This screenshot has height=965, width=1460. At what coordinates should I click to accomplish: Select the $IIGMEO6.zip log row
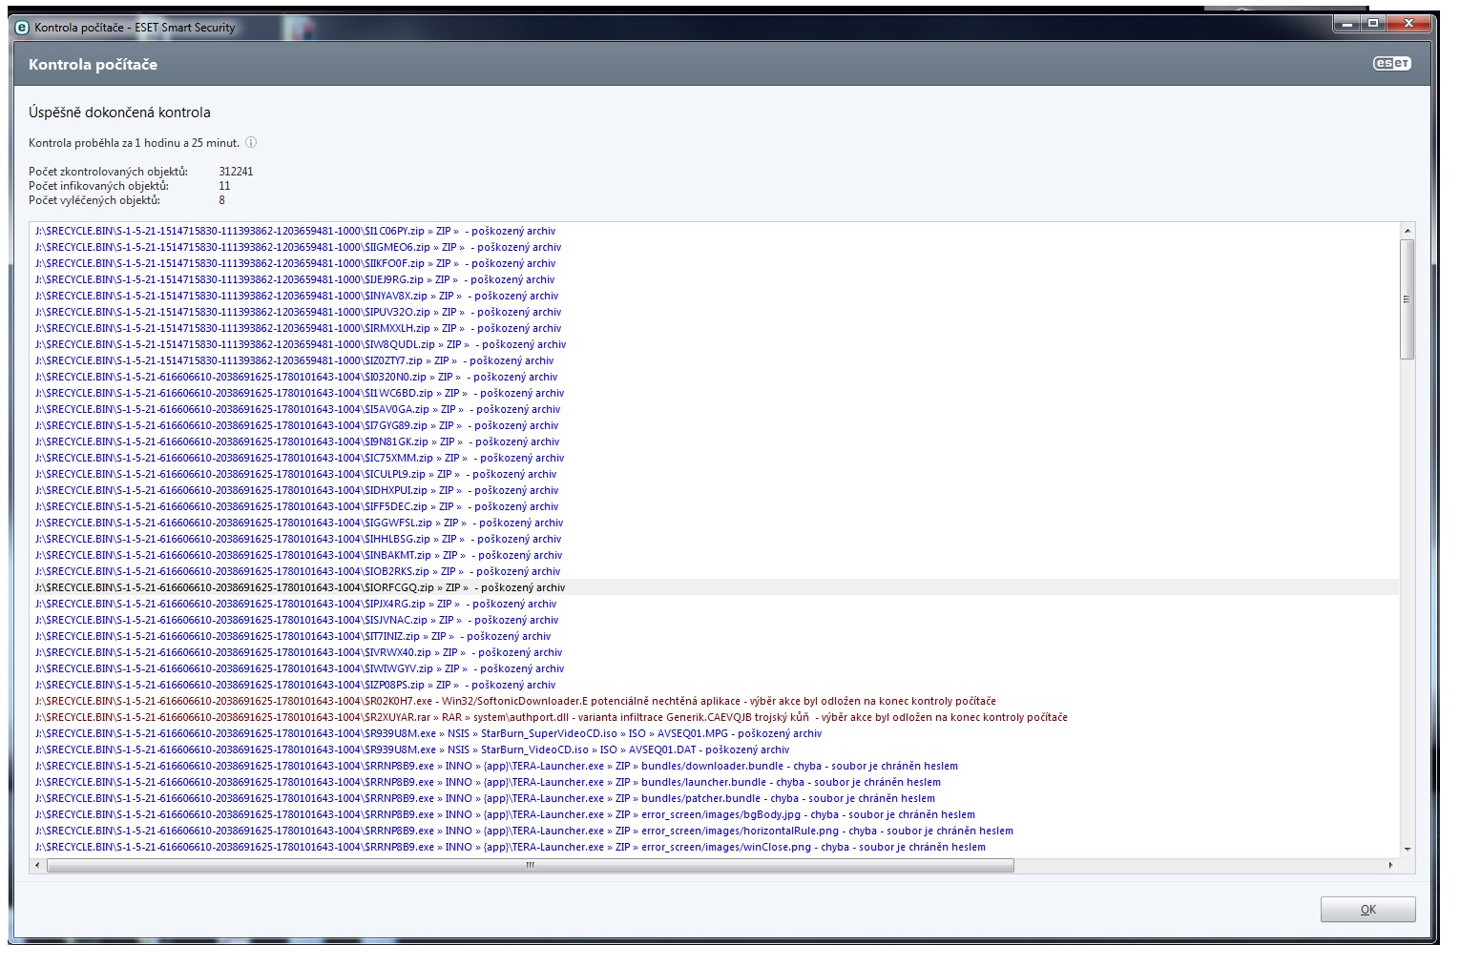click(x=716, y=247)
